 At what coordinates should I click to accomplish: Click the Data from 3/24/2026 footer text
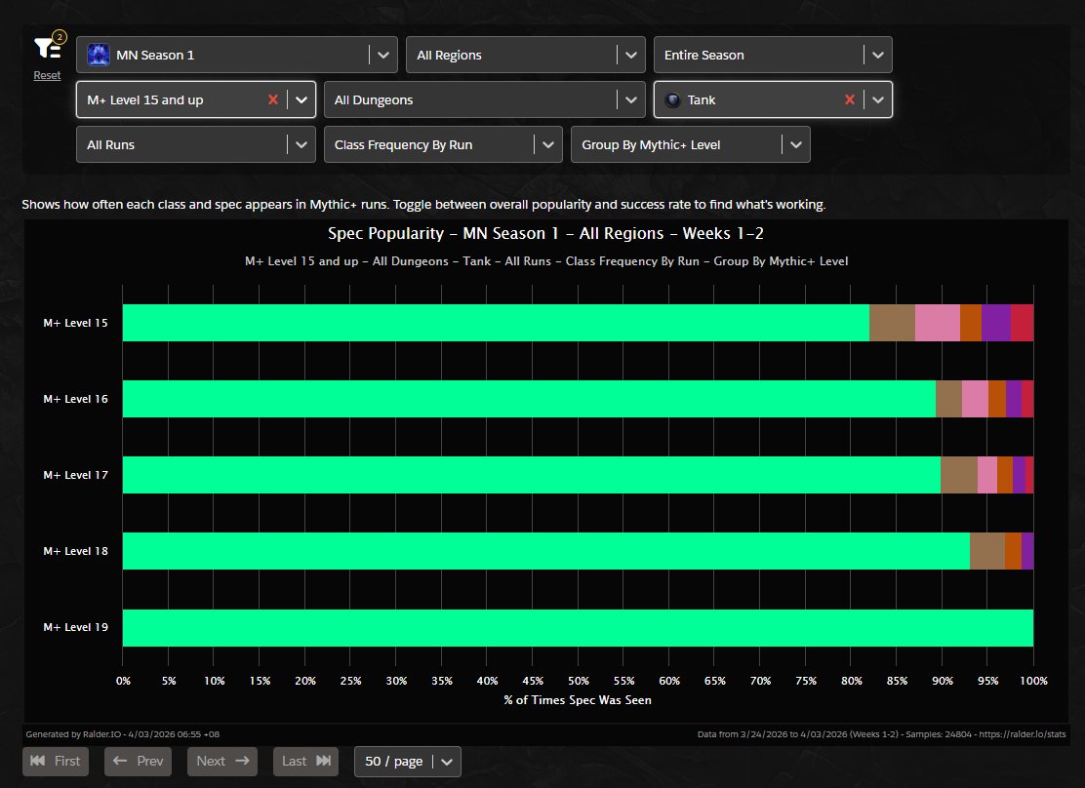point(882,734)
